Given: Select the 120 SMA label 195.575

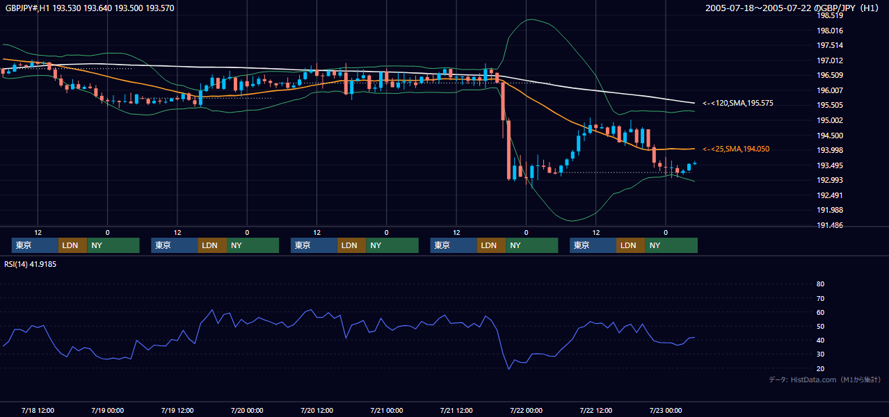Looking at the screenshot, I should 738,104.
